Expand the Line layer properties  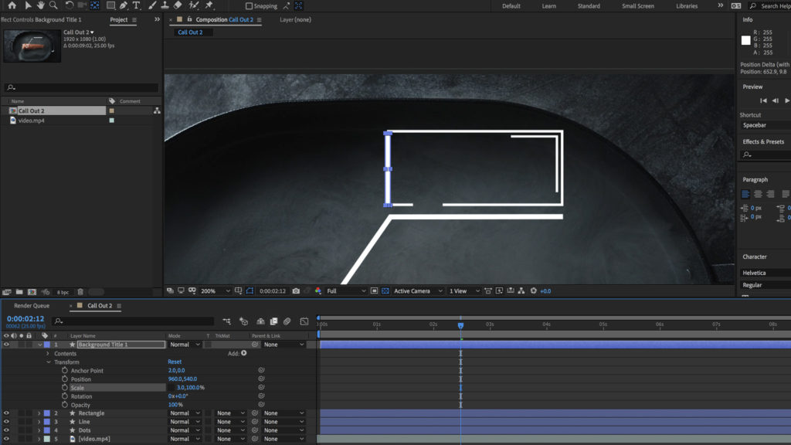click(x=39, y=422)
